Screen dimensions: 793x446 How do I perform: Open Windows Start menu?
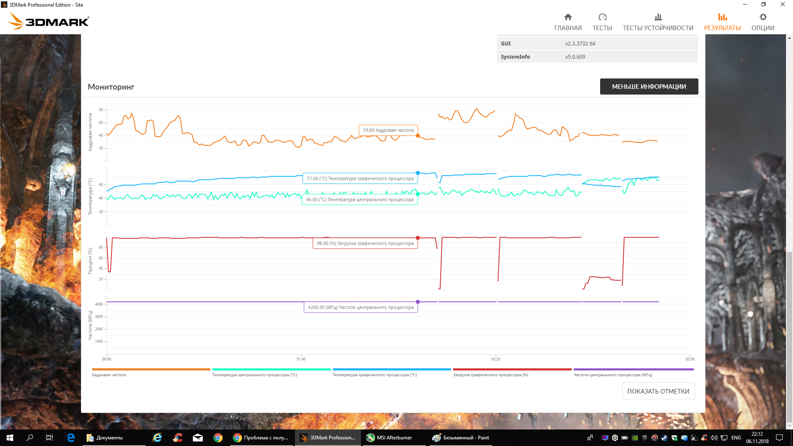[10, 438]
